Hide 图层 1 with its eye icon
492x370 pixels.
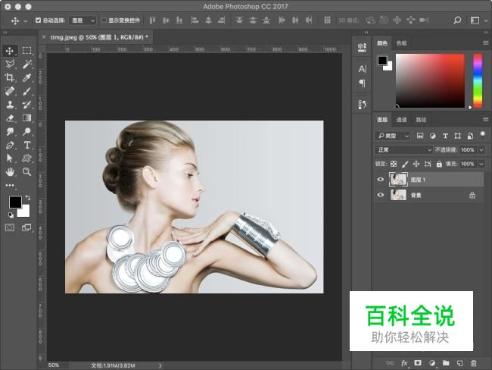381,180
